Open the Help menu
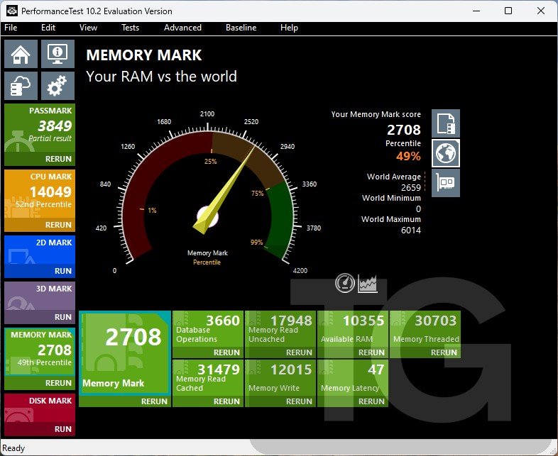 [x=289, y=28]
